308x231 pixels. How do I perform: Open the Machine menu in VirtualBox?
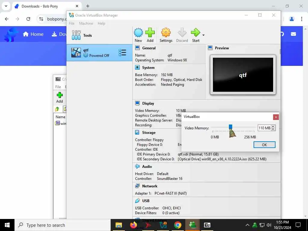[x=86, y=23]
